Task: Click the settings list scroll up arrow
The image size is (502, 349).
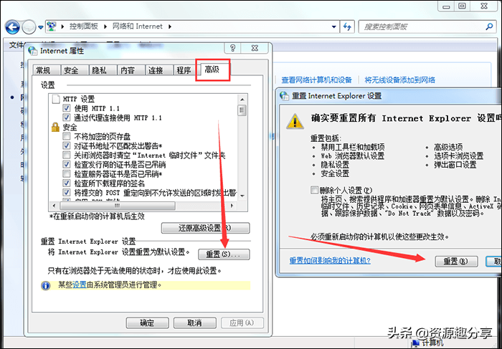Action: (242, 100)
